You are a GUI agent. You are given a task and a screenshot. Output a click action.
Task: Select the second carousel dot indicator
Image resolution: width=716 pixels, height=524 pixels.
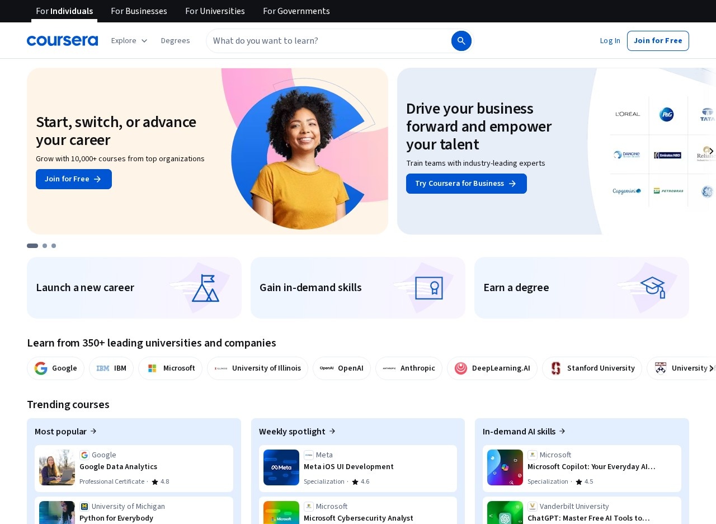click(45, 246)
